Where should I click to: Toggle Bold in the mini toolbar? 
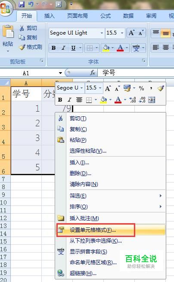(60, 100)
